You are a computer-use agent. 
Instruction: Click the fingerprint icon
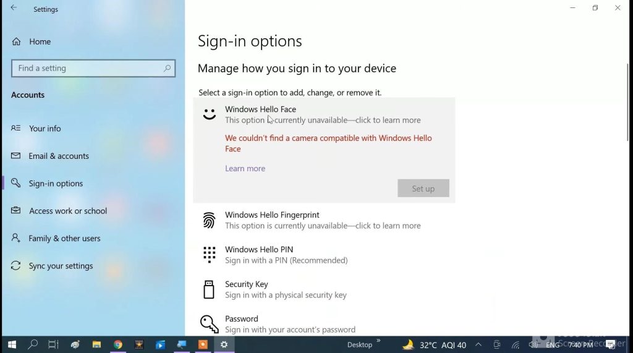click(x=209, y=220)
